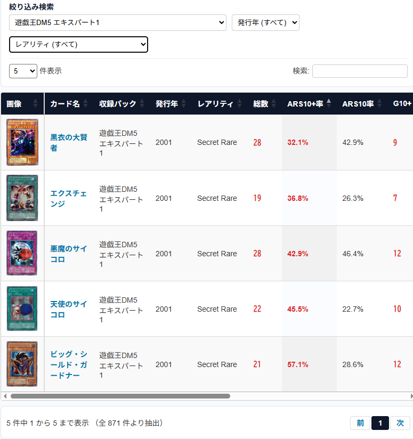Click the 28.6% ARS10 rate cell
The width and height of the screenshot is (413, 439).
353,365
